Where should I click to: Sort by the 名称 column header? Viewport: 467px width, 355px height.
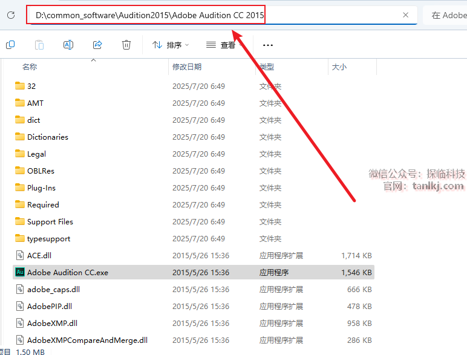[x=30, y=67]
